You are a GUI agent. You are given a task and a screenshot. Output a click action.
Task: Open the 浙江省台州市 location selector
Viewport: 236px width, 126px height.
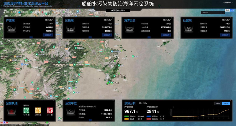point(118,10)
